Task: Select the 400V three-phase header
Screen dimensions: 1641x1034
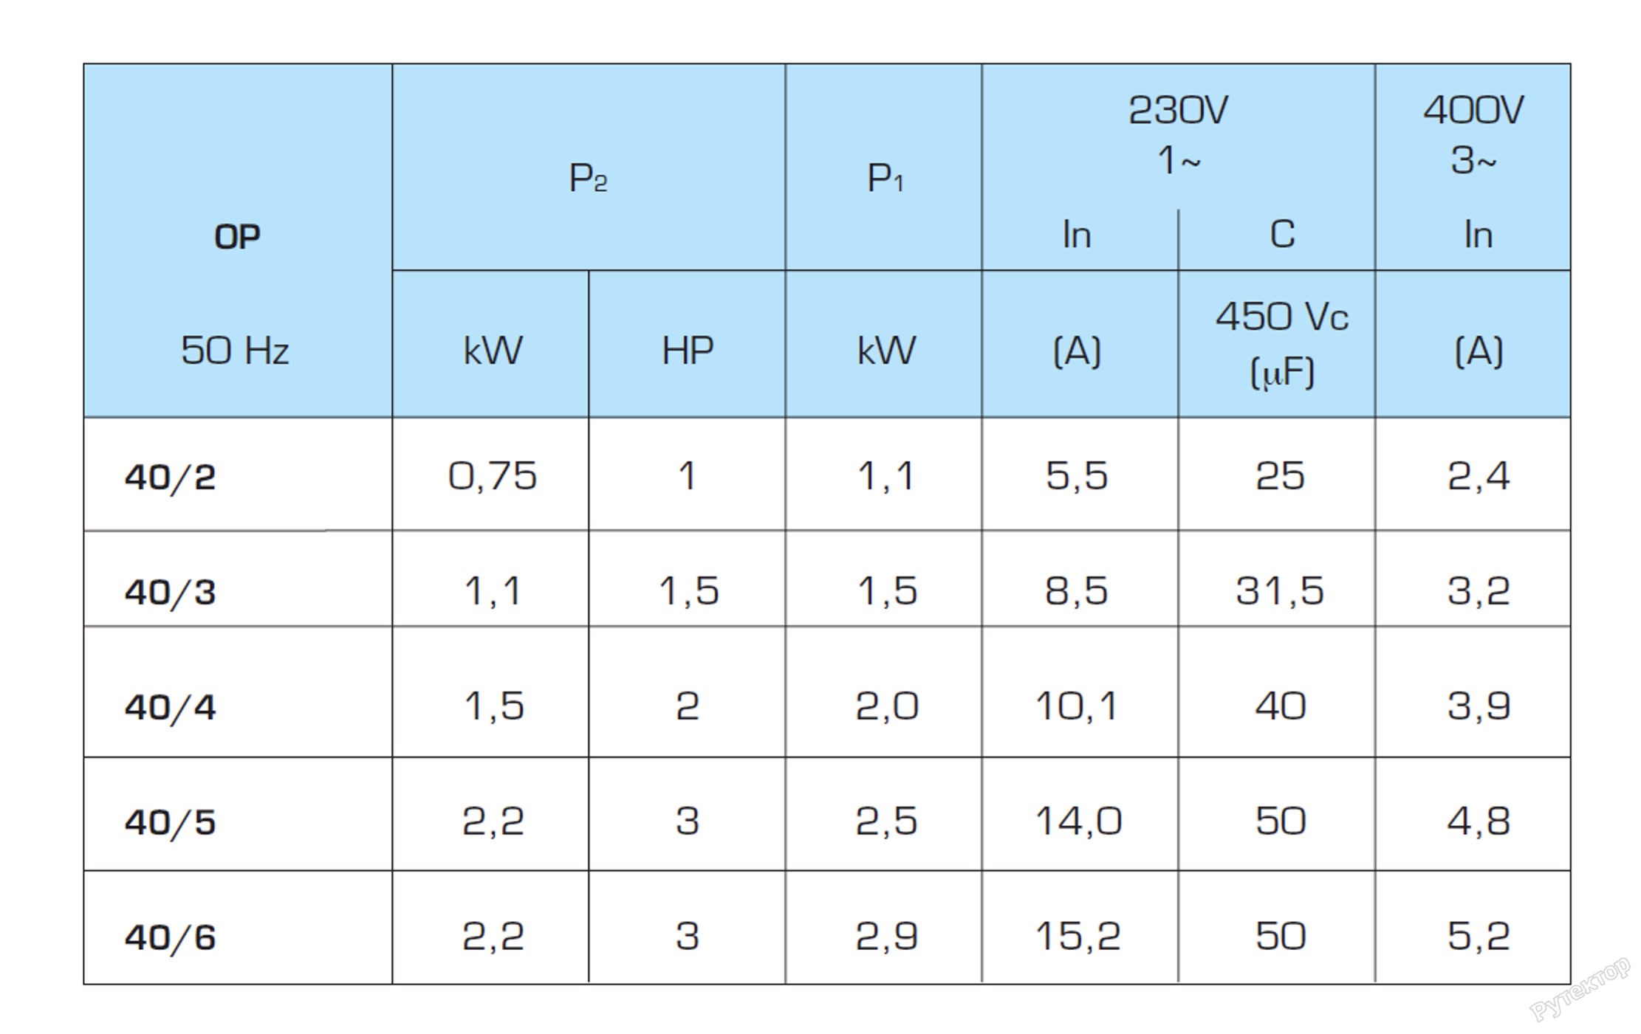Action: pos(1473,134)
